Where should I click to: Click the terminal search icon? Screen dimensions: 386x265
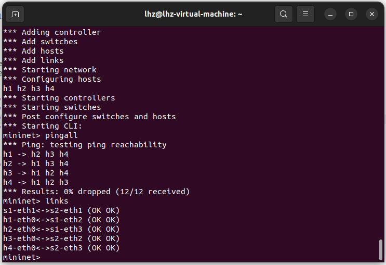[x=283, y=14]
